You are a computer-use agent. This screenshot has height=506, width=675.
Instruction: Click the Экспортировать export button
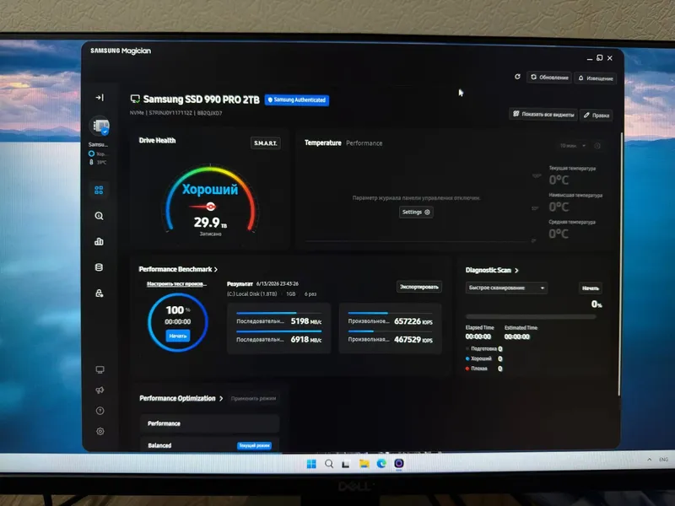pos(418,287)
